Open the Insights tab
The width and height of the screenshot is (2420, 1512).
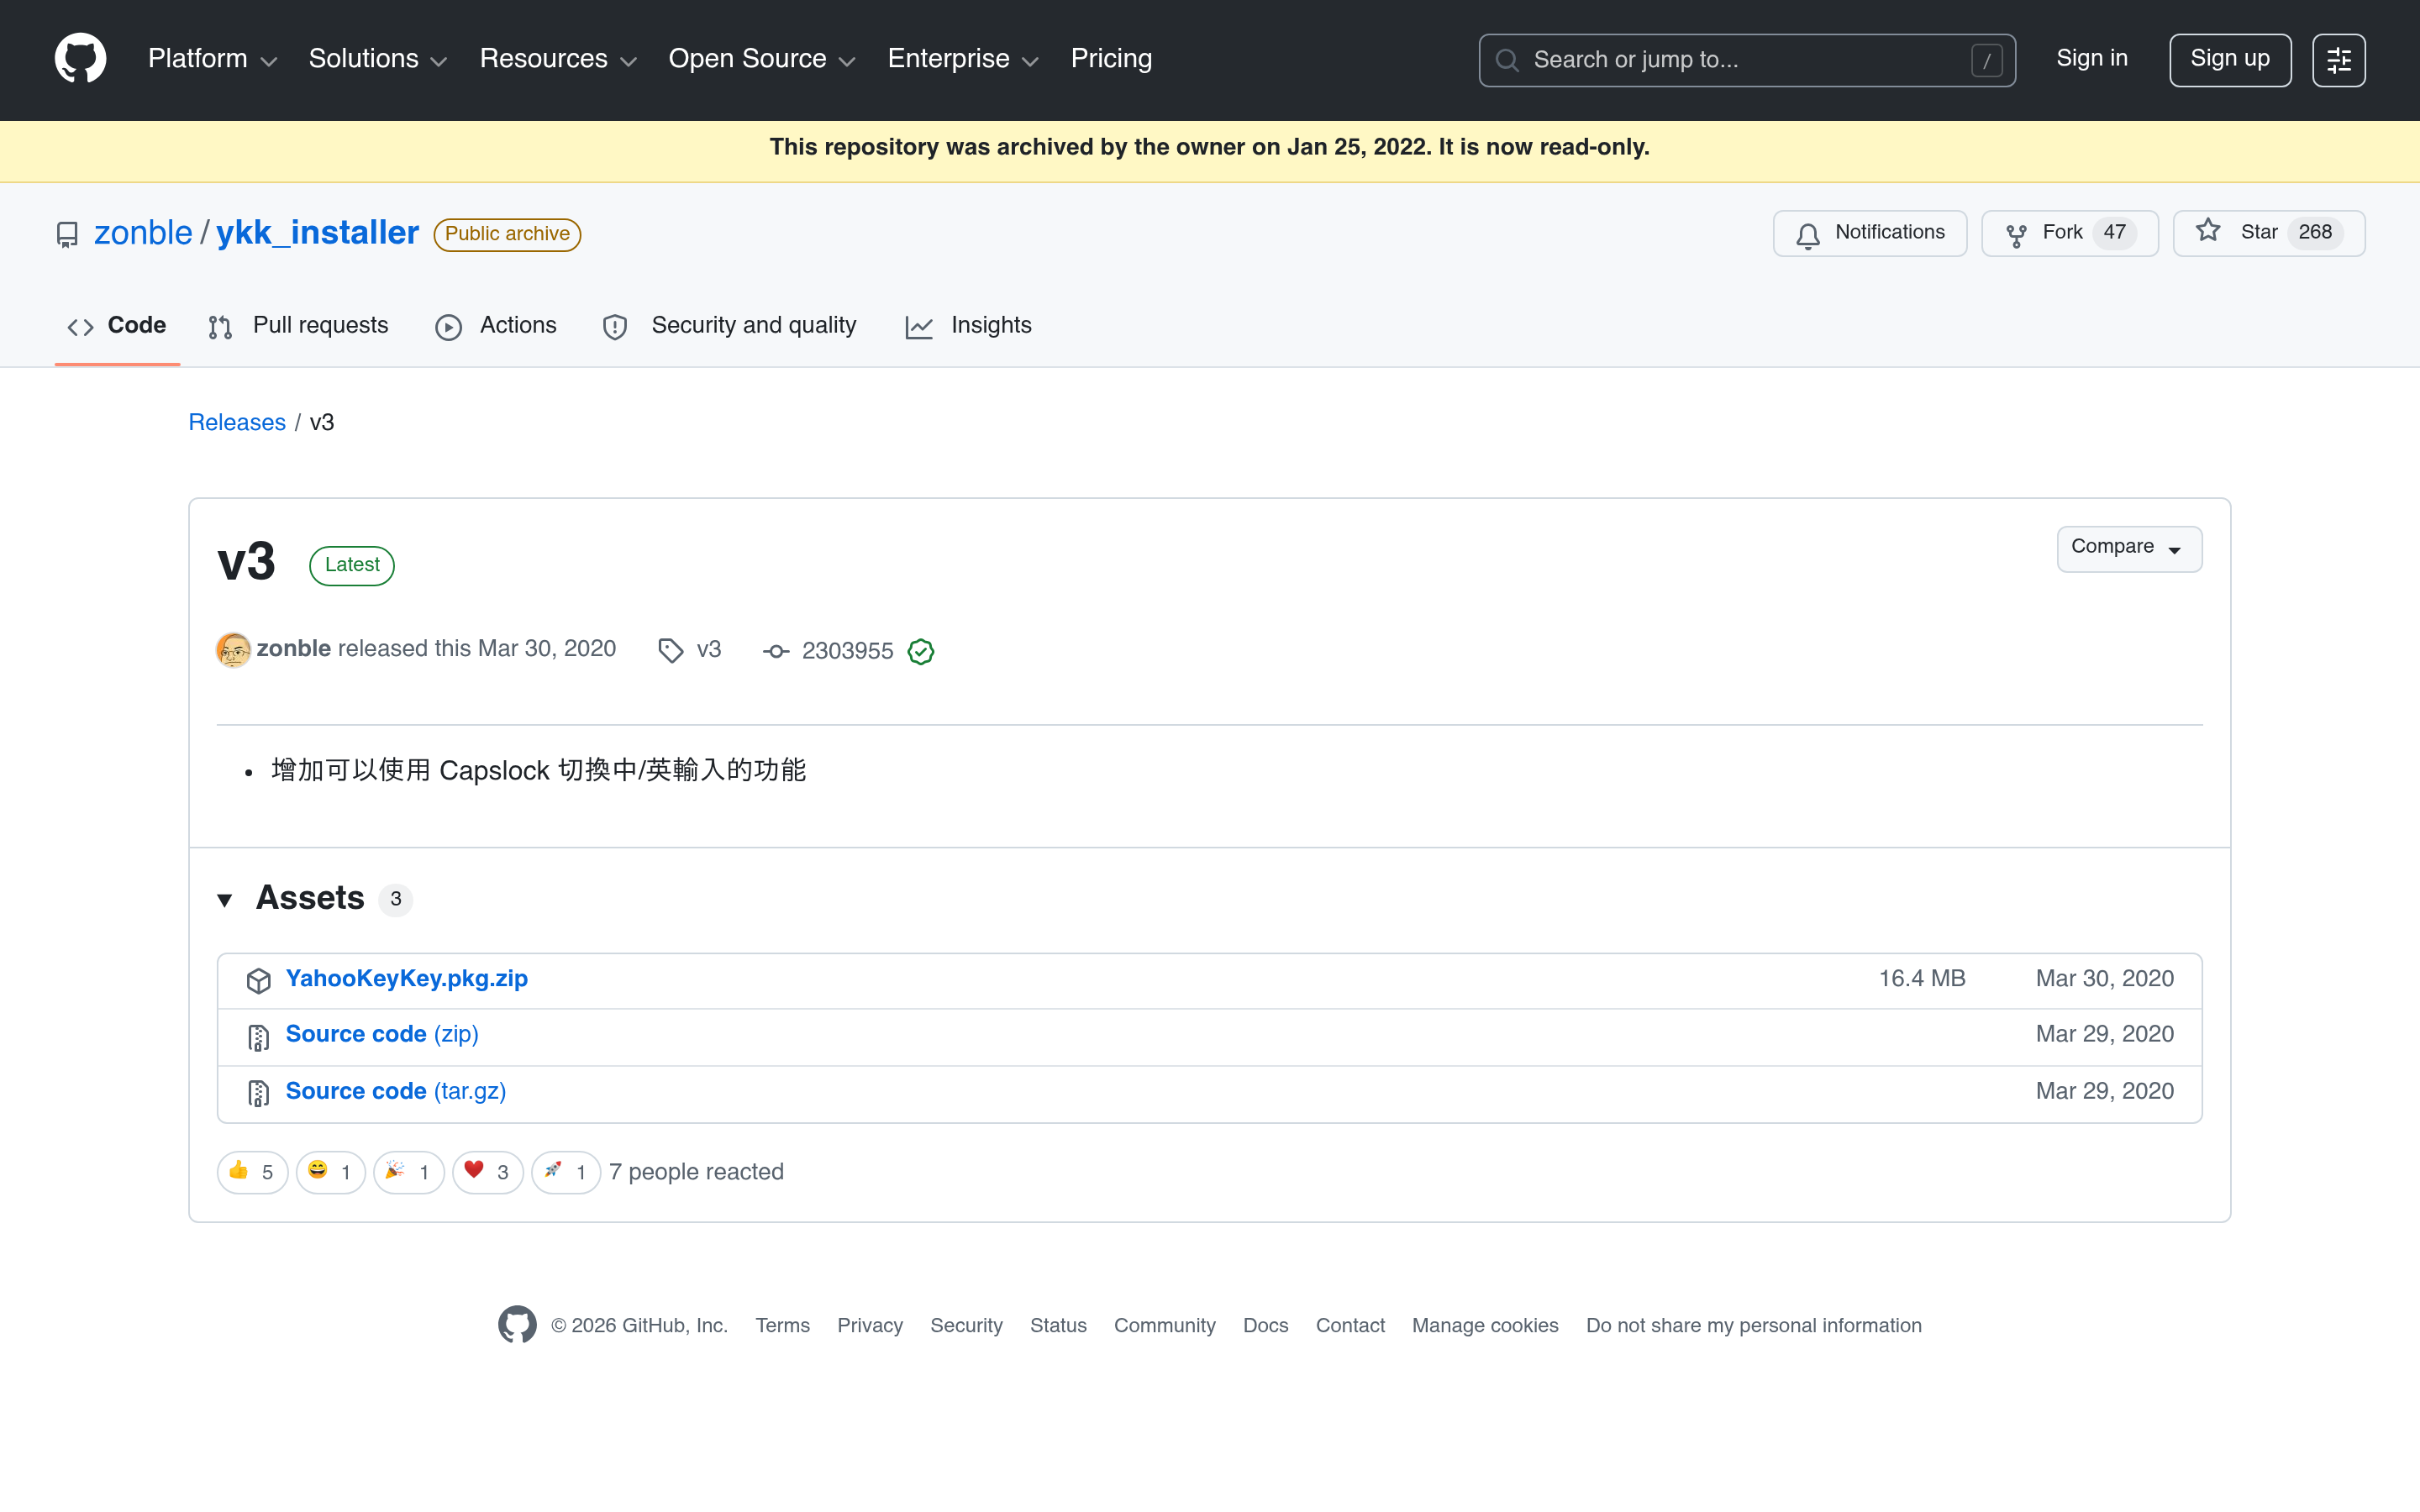(x=968, y=326)
